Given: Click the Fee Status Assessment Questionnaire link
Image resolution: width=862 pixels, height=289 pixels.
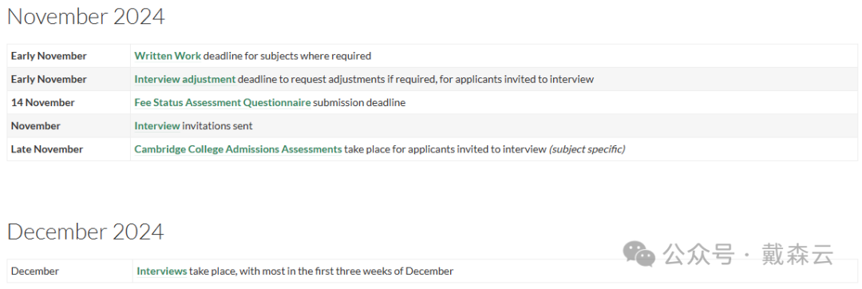Looking at the screenshot, I should coord(223,102).
